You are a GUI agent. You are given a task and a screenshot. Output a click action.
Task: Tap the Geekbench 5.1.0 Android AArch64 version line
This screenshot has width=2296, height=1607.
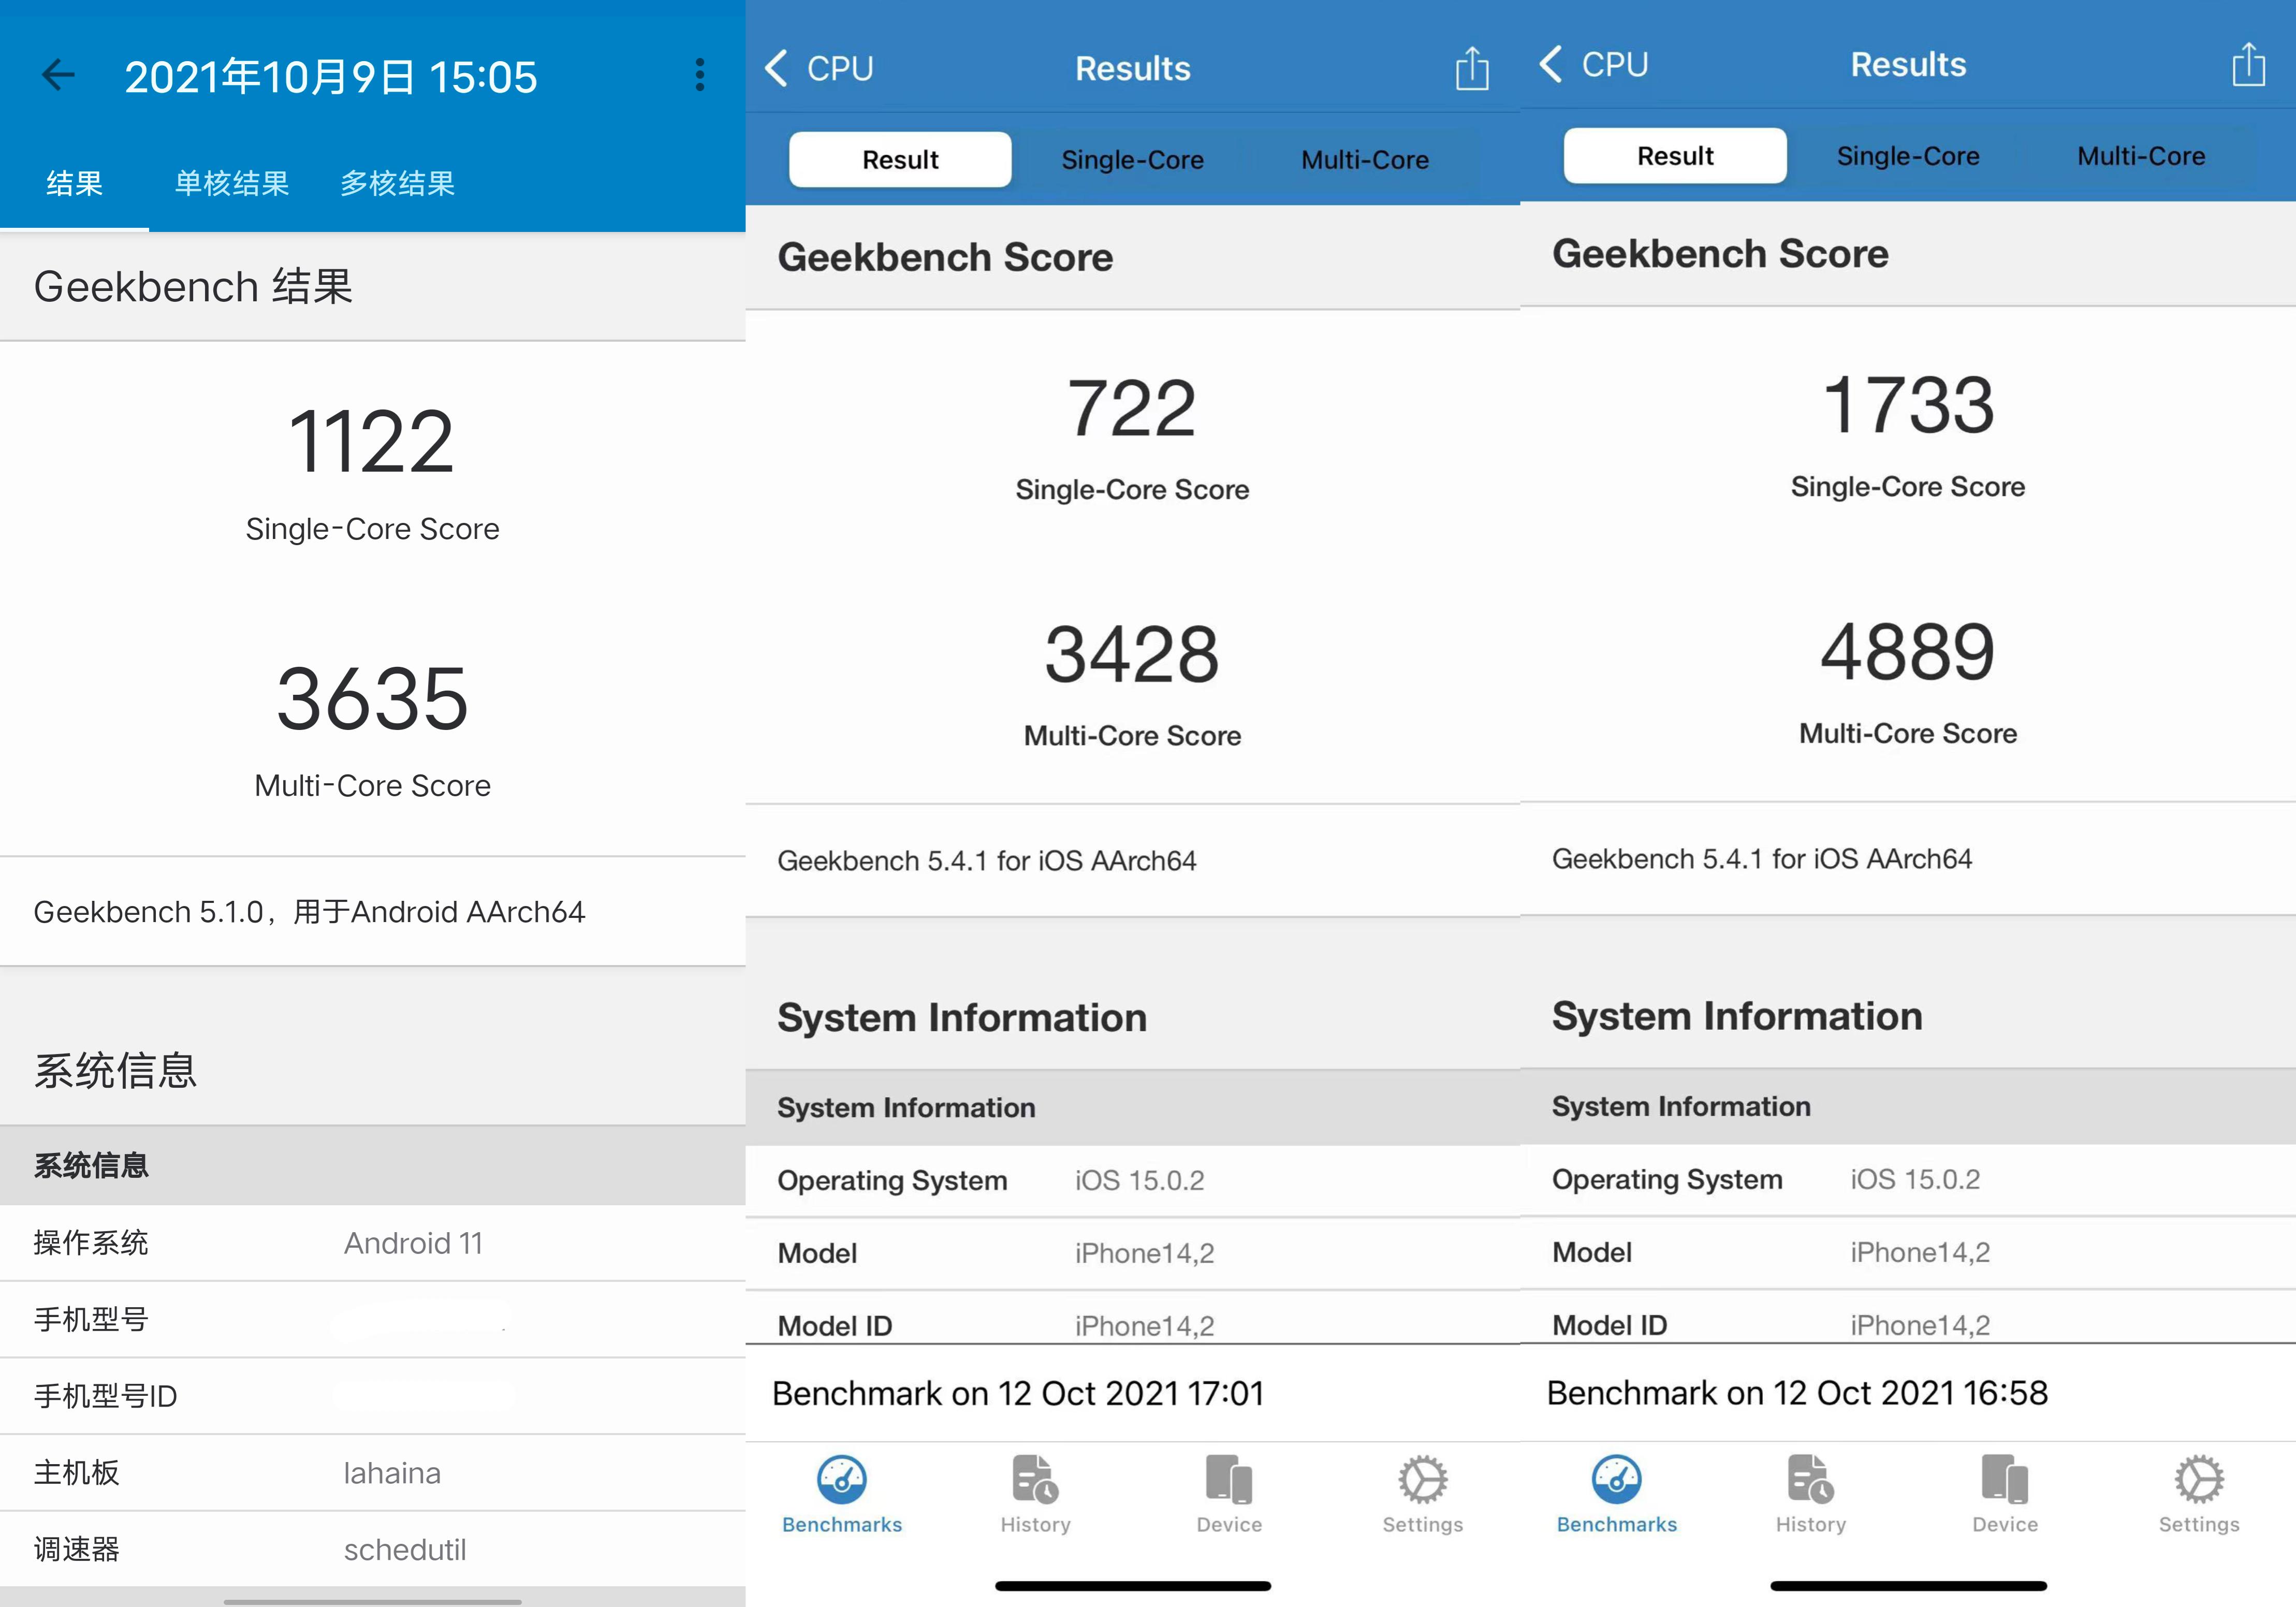click(309, 912)
